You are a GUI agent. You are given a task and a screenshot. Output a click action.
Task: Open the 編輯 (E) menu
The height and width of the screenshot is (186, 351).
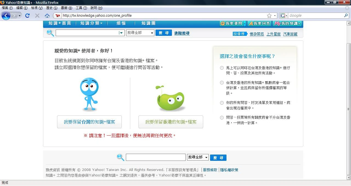coord(22,8)
